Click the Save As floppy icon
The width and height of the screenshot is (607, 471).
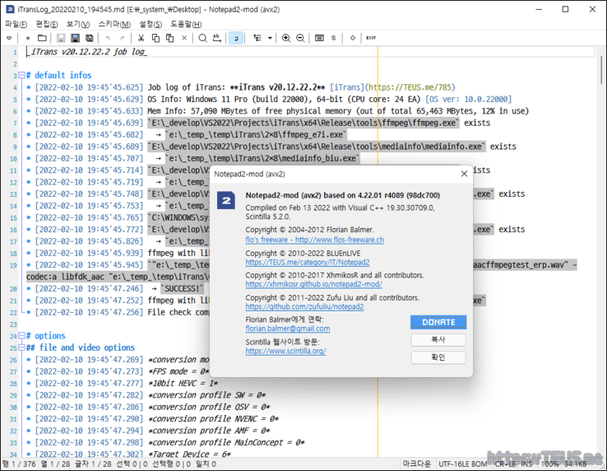[x=75, y=38]
